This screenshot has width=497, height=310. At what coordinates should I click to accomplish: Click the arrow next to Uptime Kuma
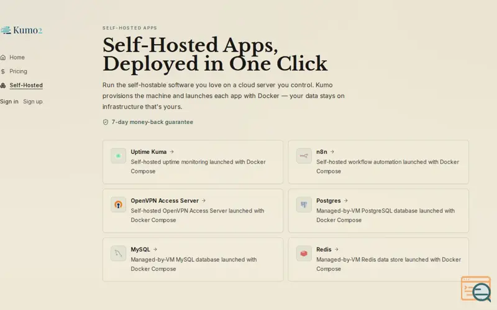172,152
